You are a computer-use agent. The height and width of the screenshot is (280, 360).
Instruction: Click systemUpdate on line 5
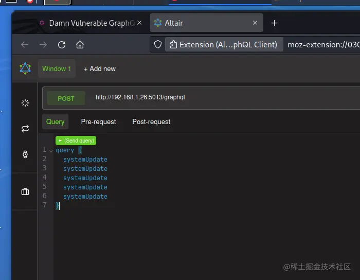pos(85,187)
